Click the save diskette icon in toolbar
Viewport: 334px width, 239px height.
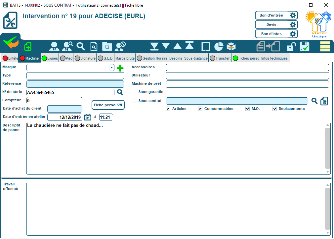coord(304,46)
